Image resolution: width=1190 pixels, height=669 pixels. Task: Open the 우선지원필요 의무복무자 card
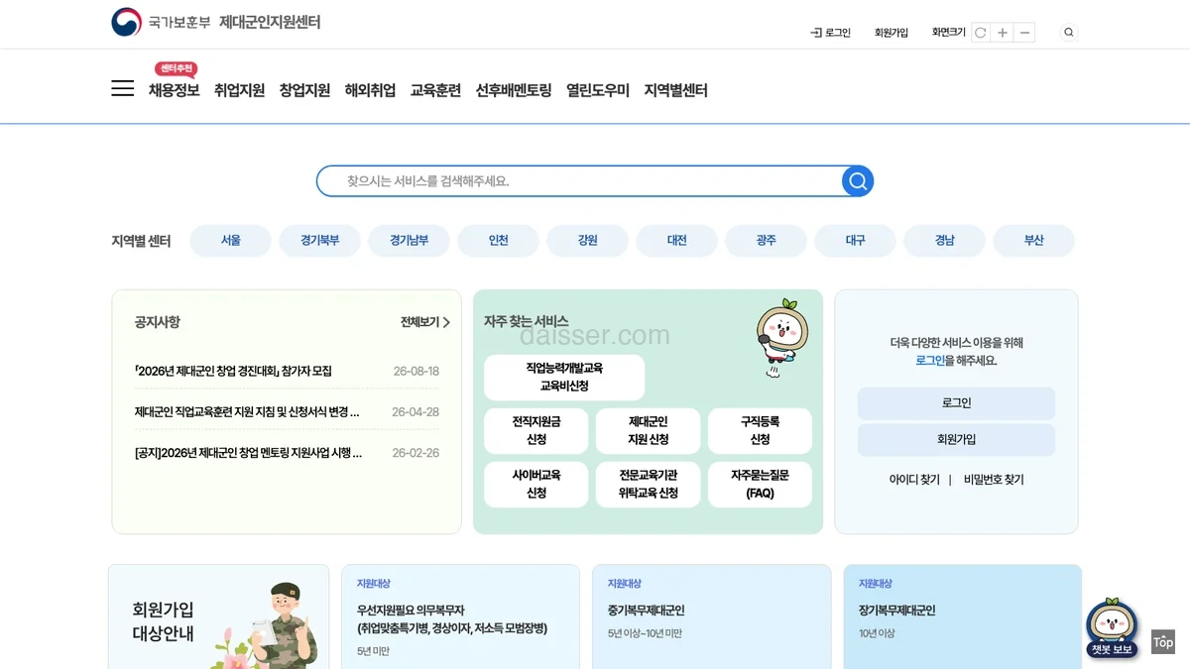pos(460,616)
